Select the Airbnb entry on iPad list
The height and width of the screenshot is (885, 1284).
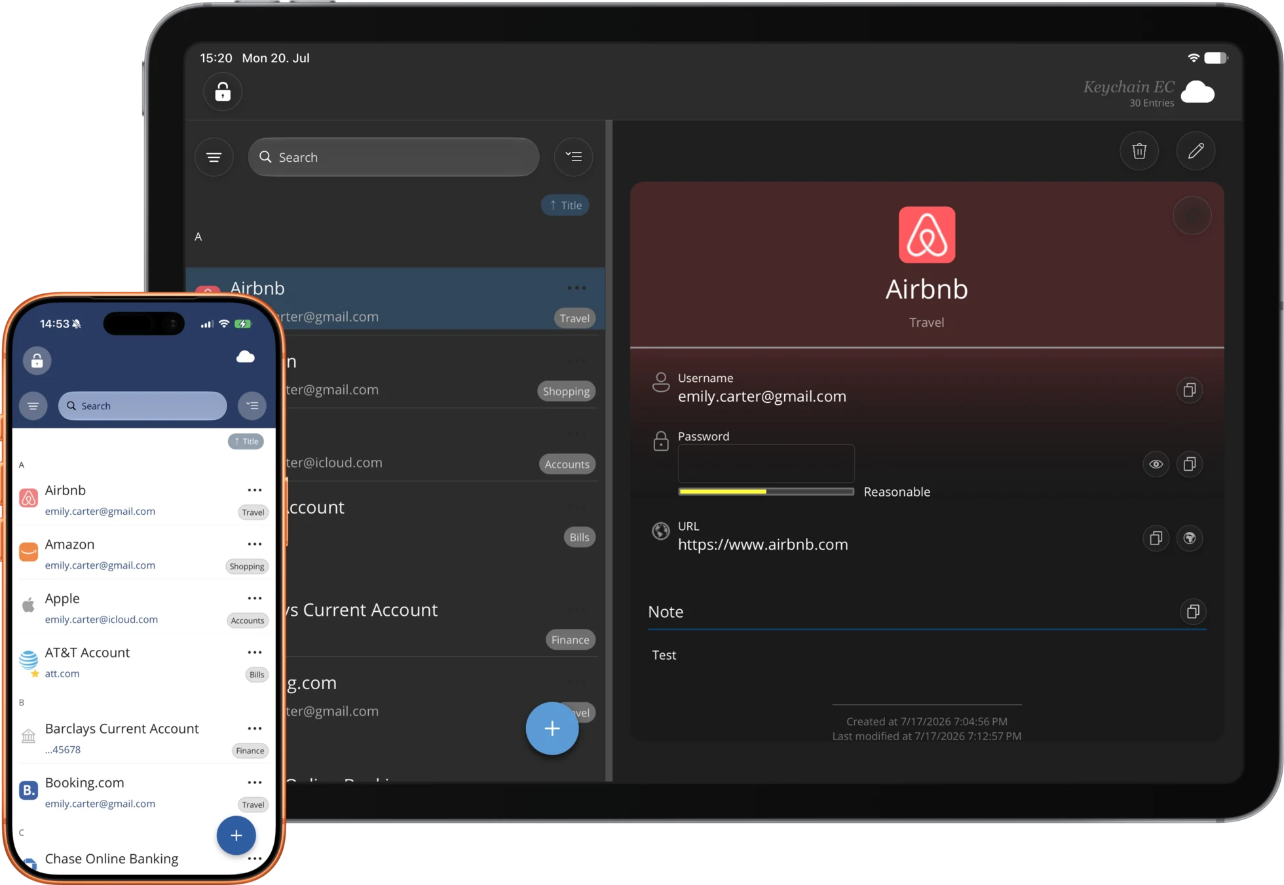395,299
